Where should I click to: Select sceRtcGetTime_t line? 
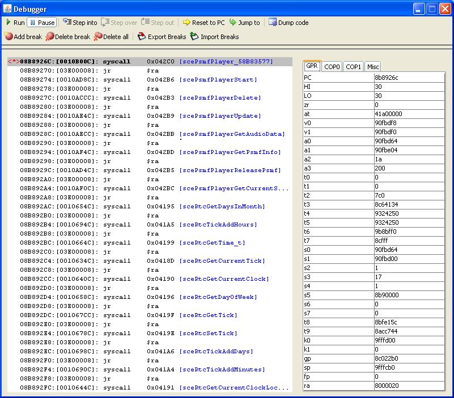(150, 243)
